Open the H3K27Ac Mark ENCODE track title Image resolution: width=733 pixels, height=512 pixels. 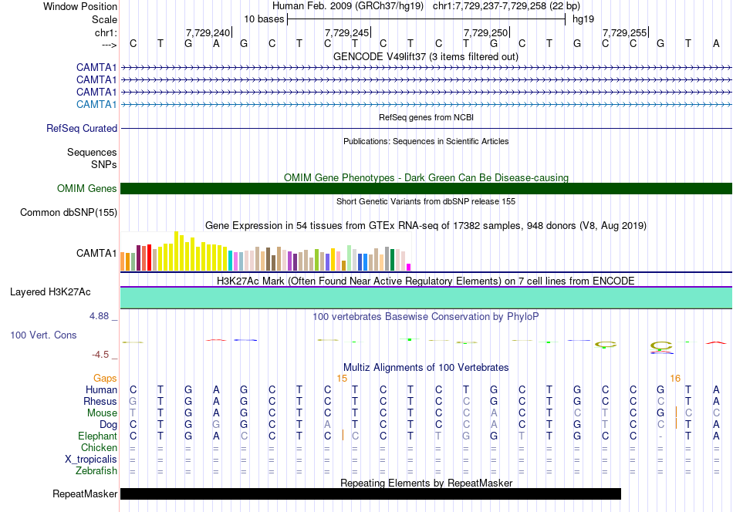pyautogui.click(x=426, y=281)
